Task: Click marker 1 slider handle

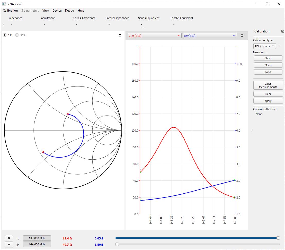Action: pos(278,238)
